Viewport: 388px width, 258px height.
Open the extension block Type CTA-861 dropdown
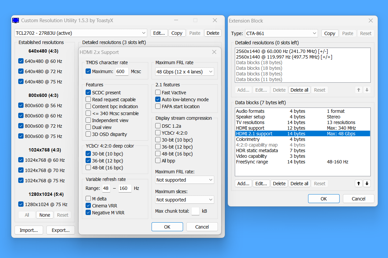[x=282, y=33]
